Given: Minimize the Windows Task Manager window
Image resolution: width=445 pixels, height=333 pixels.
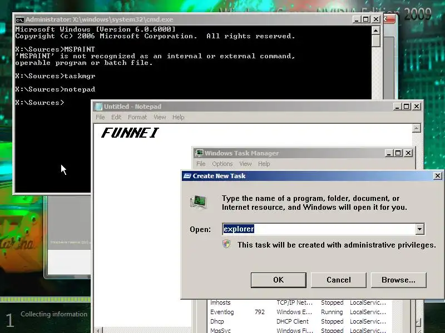Looking at the screenshot, I should [x=389, y=153].
